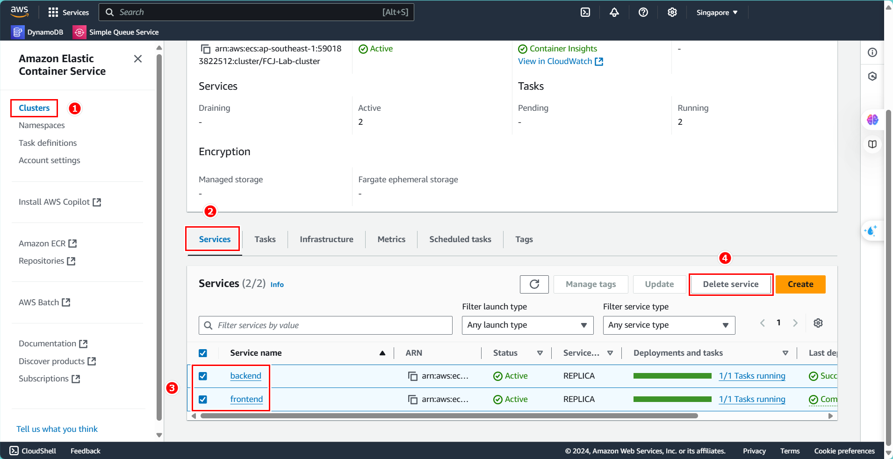
Task: Switch to the Services tab
Action: point(215,239)
